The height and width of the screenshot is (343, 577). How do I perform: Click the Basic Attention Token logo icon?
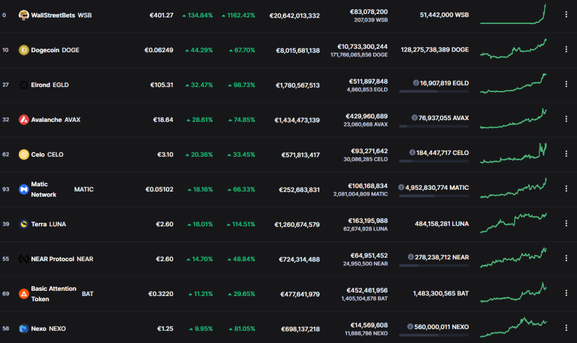24,294
